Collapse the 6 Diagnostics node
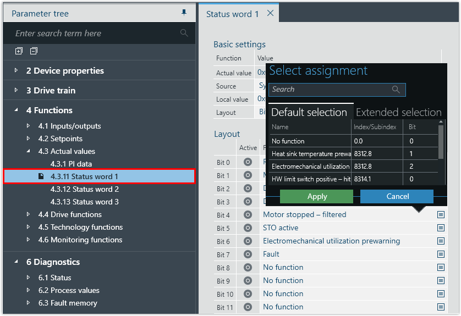This screenshot has height=316, width=461. (x=17, y=262)
